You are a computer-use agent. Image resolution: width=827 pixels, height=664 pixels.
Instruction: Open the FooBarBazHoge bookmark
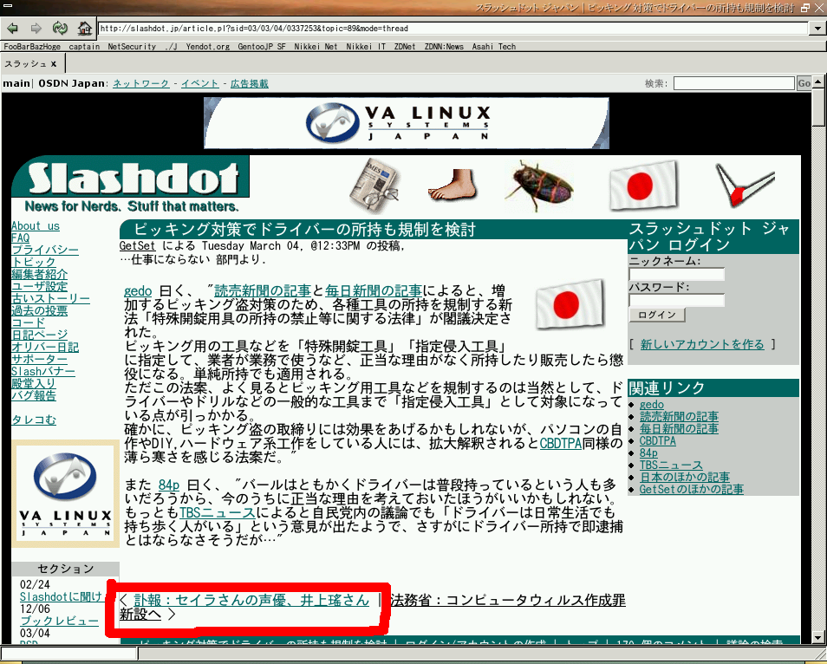32,47
